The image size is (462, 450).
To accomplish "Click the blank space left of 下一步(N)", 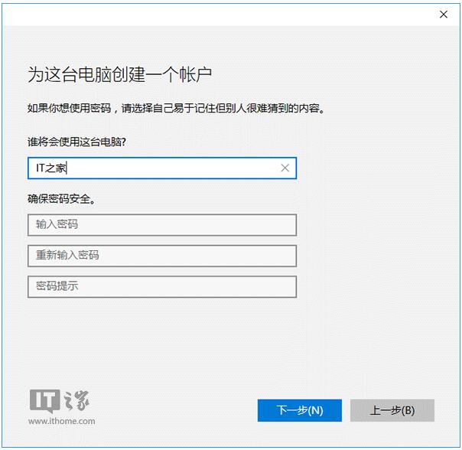I will pos(184,410).
